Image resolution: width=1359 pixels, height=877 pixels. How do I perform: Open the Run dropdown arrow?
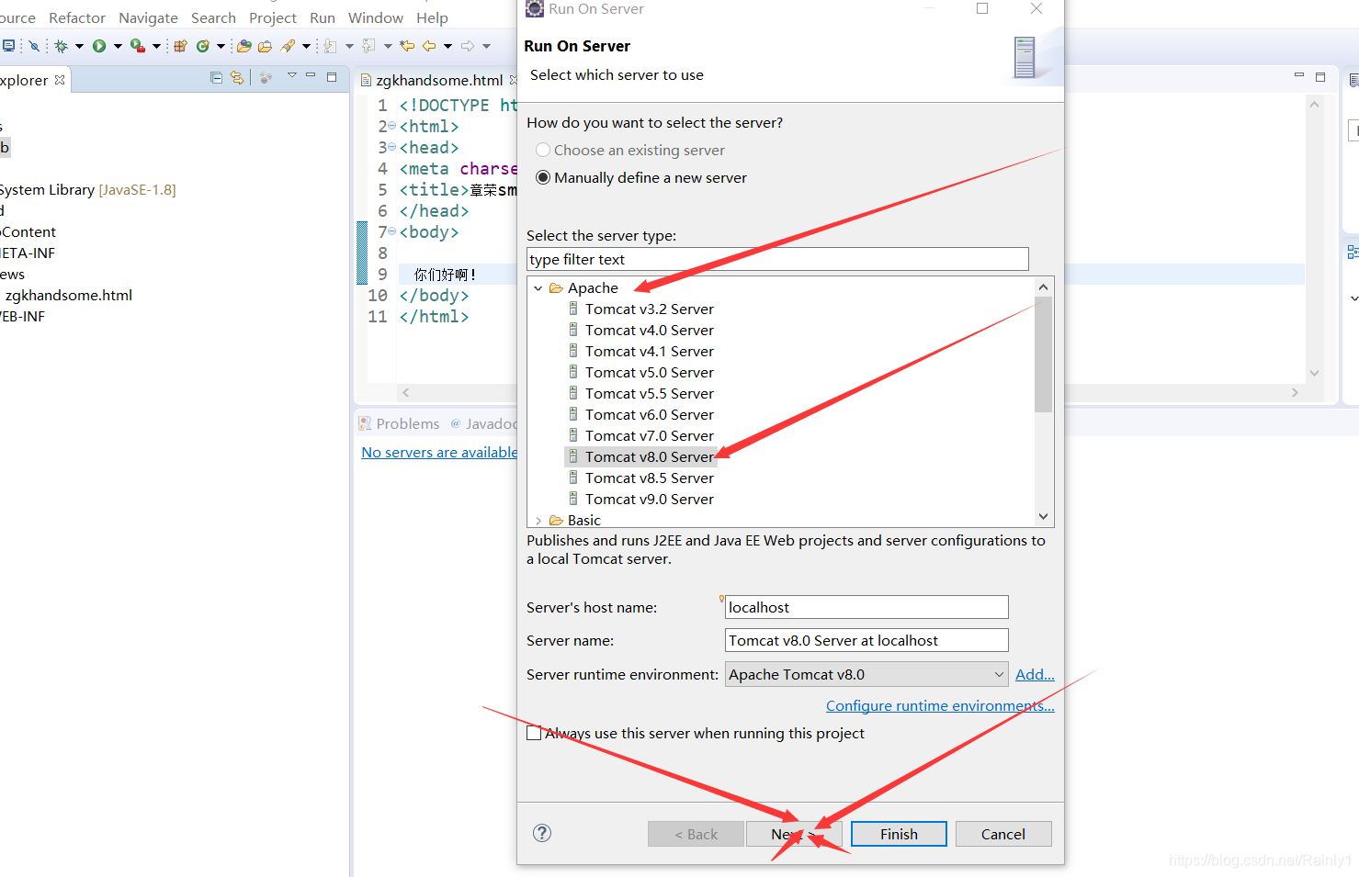(118, 46)
